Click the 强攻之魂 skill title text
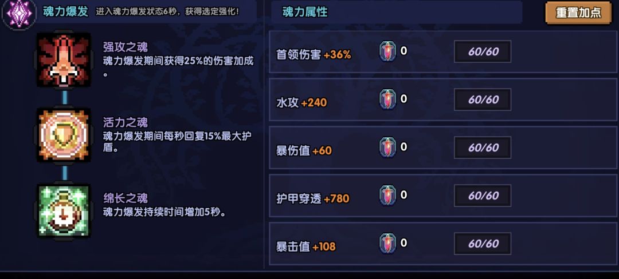This screenshot has height=279, width=619. 125,47
